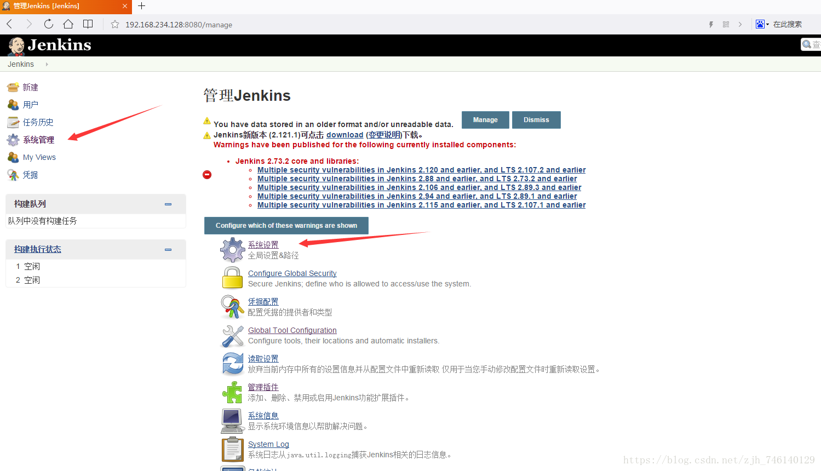Click the 凭据配置 keys icon

point(233,307)
